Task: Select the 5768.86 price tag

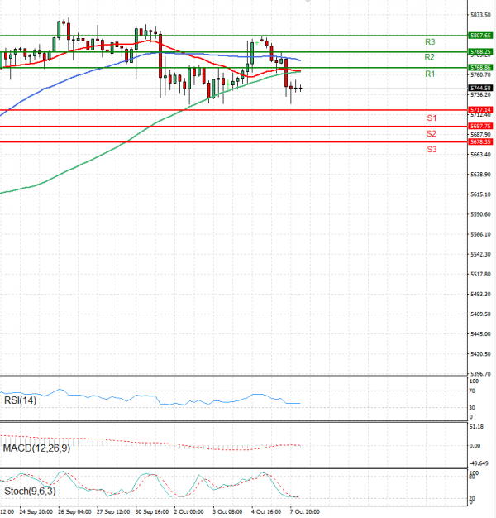Action: 480,67
